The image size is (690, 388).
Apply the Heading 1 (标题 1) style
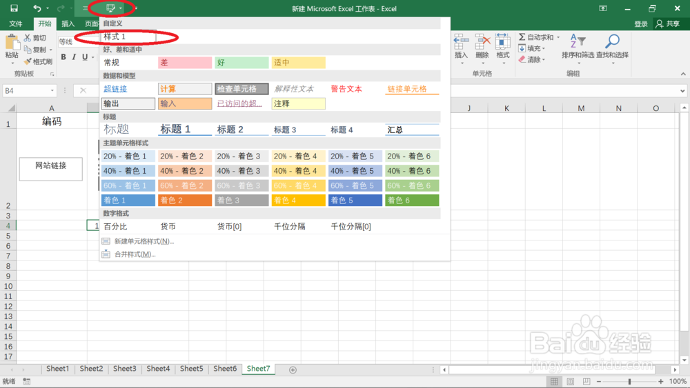pyautogui.click(x=185, y=129)
